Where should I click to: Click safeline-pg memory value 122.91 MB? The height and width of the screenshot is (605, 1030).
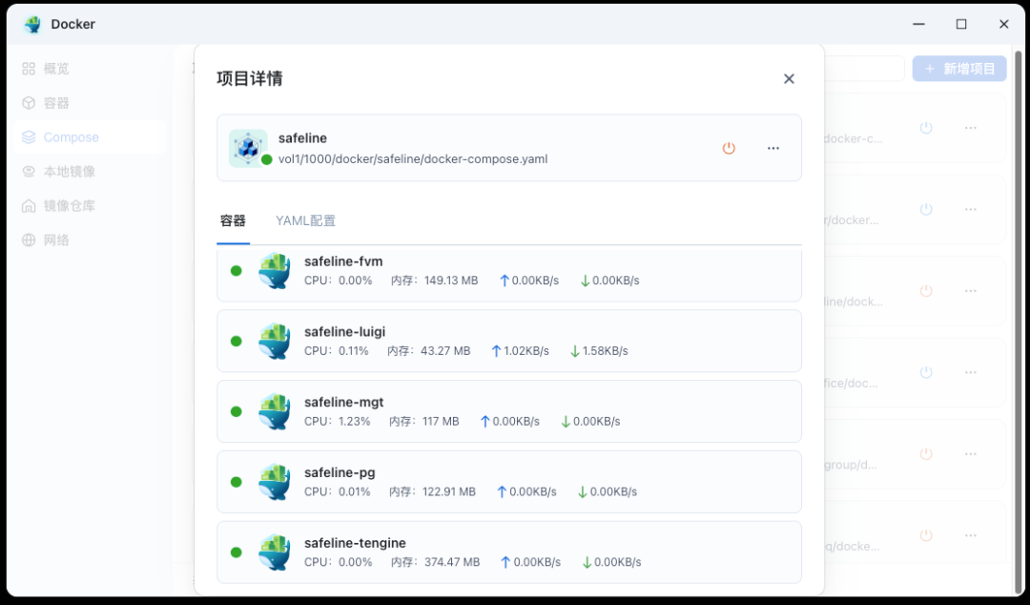[448, 491]
